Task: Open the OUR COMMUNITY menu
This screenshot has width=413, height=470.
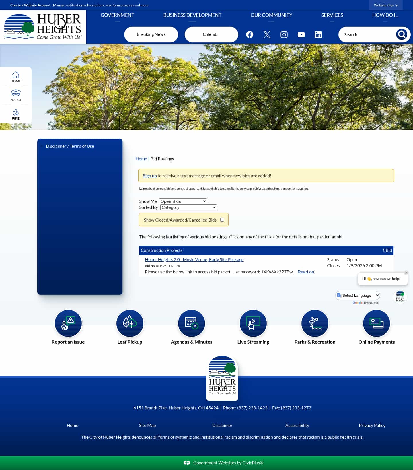Action: [271, 15]
